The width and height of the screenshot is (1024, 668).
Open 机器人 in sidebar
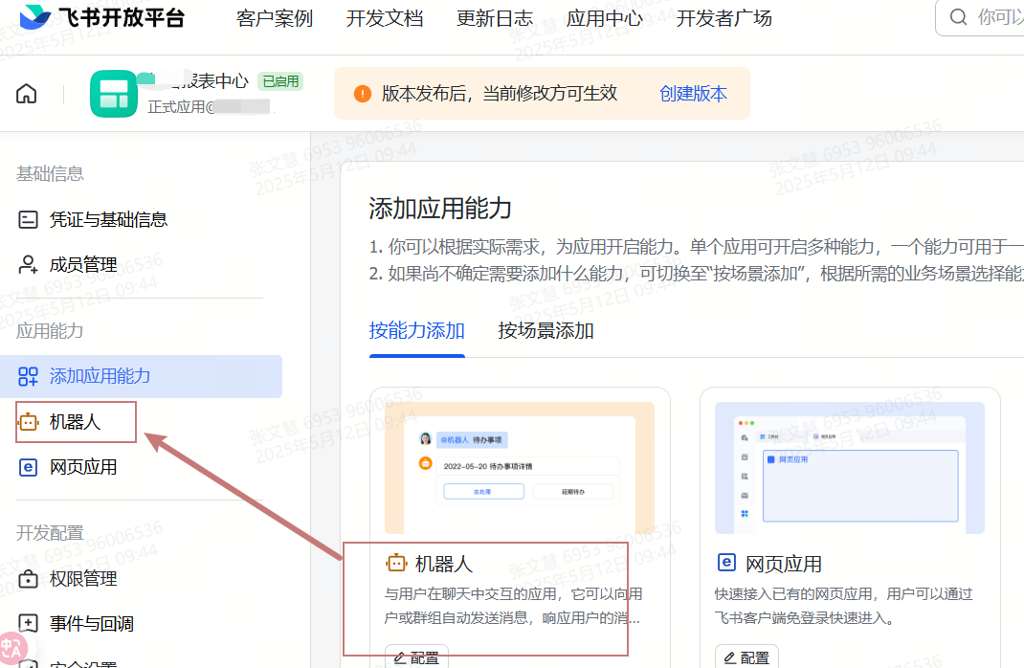tap(76, 422)
